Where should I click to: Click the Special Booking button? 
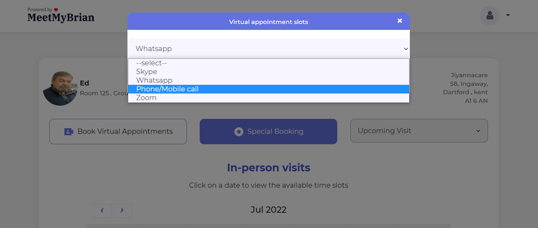tap(268, 131)
